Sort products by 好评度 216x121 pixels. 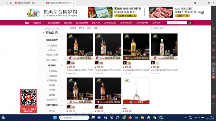coord(81,28)
